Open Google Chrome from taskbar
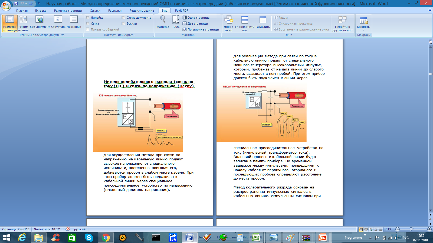This screenshot has height=243, width=433. 106,238
